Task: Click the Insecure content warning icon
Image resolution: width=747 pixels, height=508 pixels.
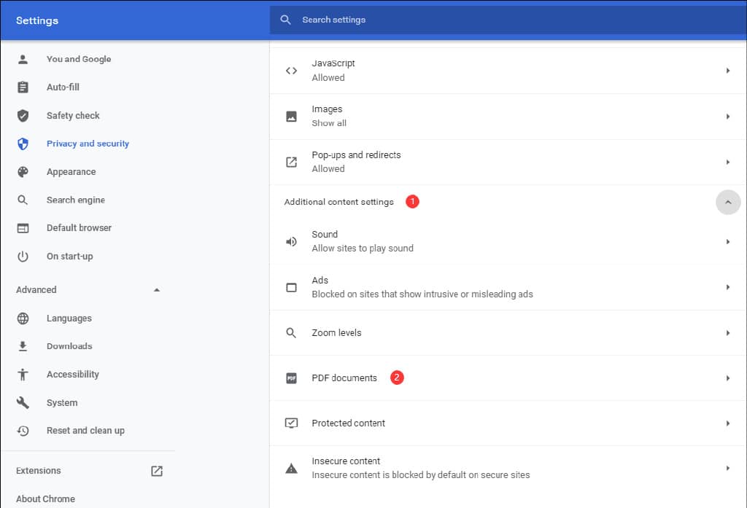Action: click(292, 467)
